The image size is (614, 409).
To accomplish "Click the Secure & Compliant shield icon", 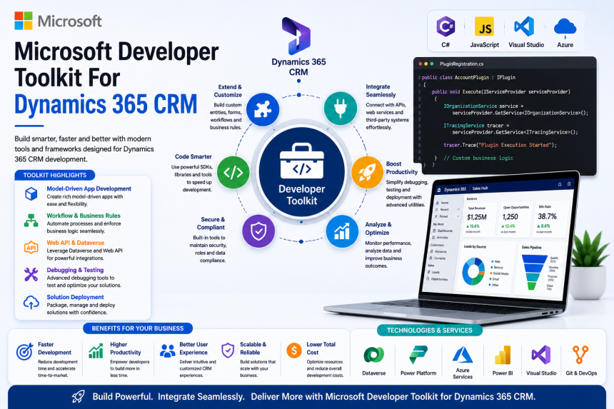I will [x=258, y=231].
